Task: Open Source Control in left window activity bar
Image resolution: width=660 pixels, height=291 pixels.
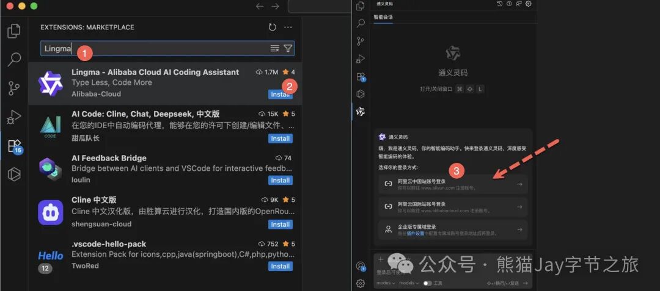Action: pos(14,88)
